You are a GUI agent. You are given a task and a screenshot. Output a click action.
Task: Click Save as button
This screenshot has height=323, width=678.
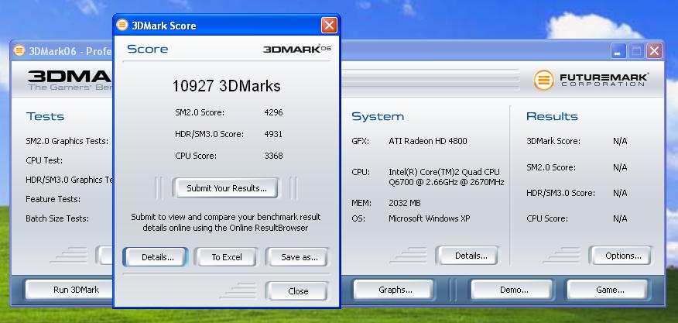click(x=299, y=257)
